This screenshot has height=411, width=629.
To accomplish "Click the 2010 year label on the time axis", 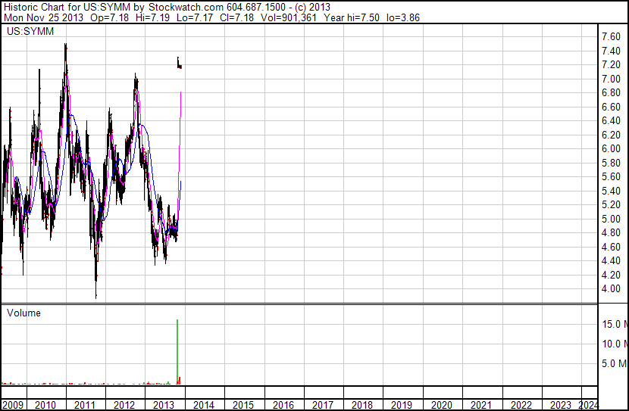I will coord(45,405).
